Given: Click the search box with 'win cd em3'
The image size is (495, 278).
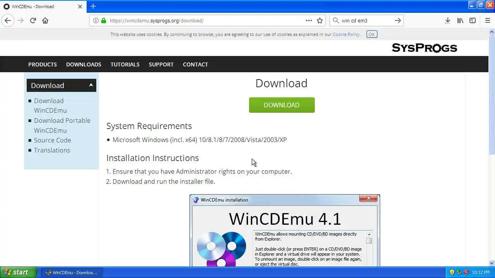Looking at the screenshot, I should (366, 20).
